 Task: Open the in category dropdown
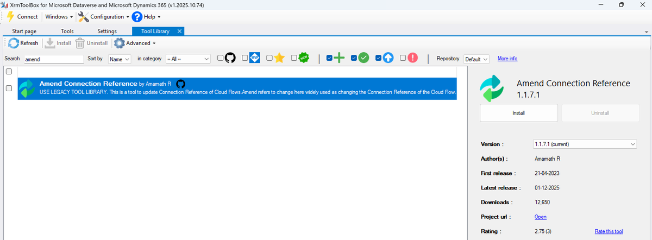188,59
